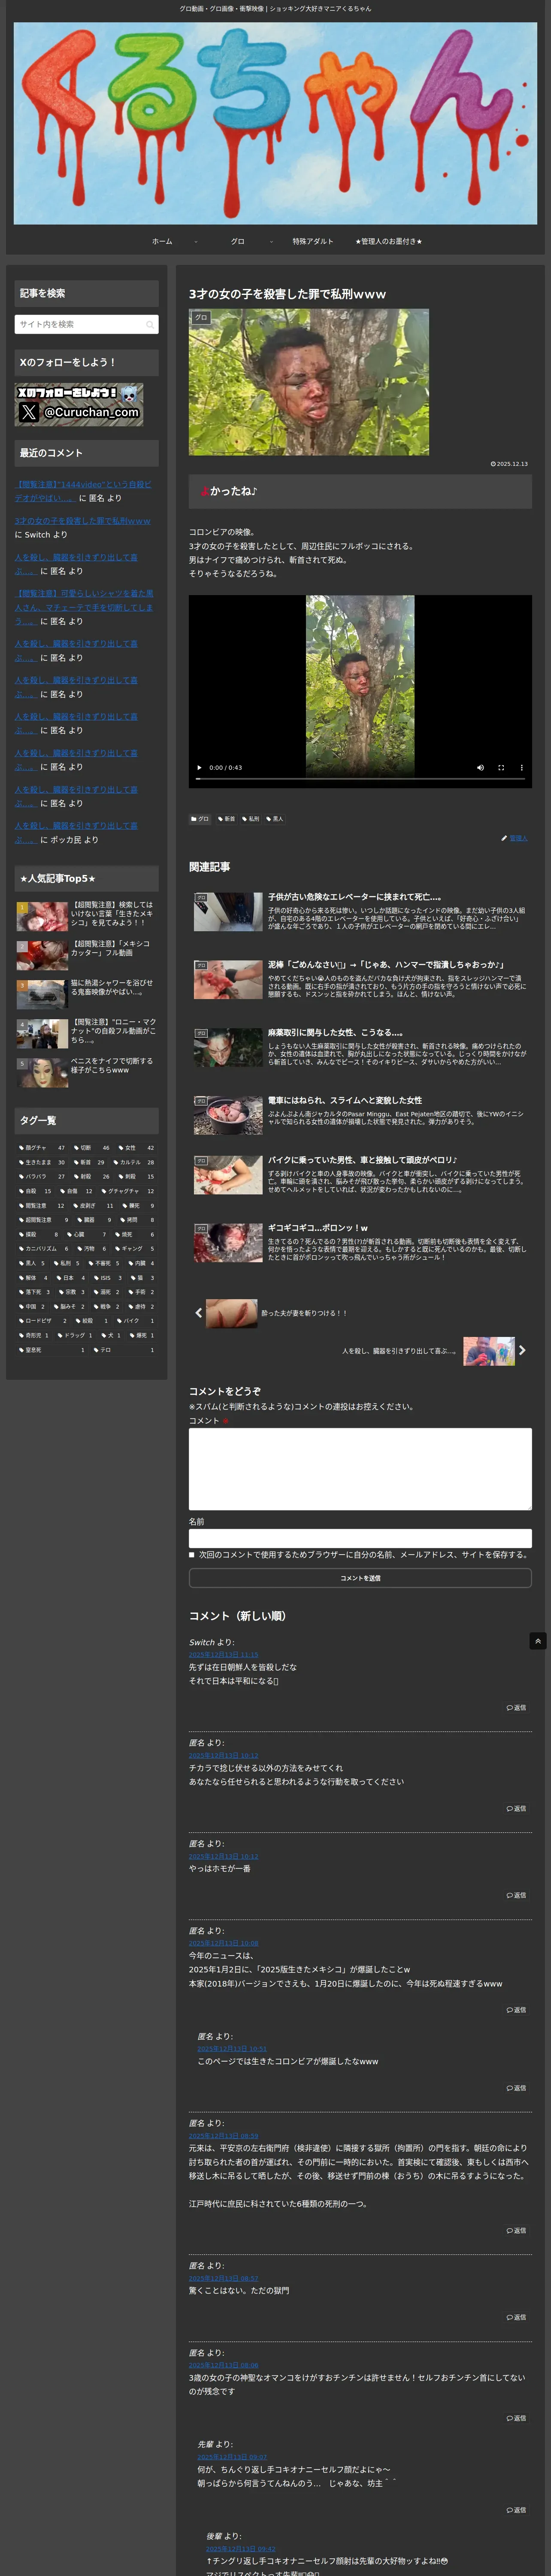The height and width of the screenshot is (2576, 551).
Task: Go to previous article with the left chevron
Action: pyautogui.click(x=198, y=1313)
